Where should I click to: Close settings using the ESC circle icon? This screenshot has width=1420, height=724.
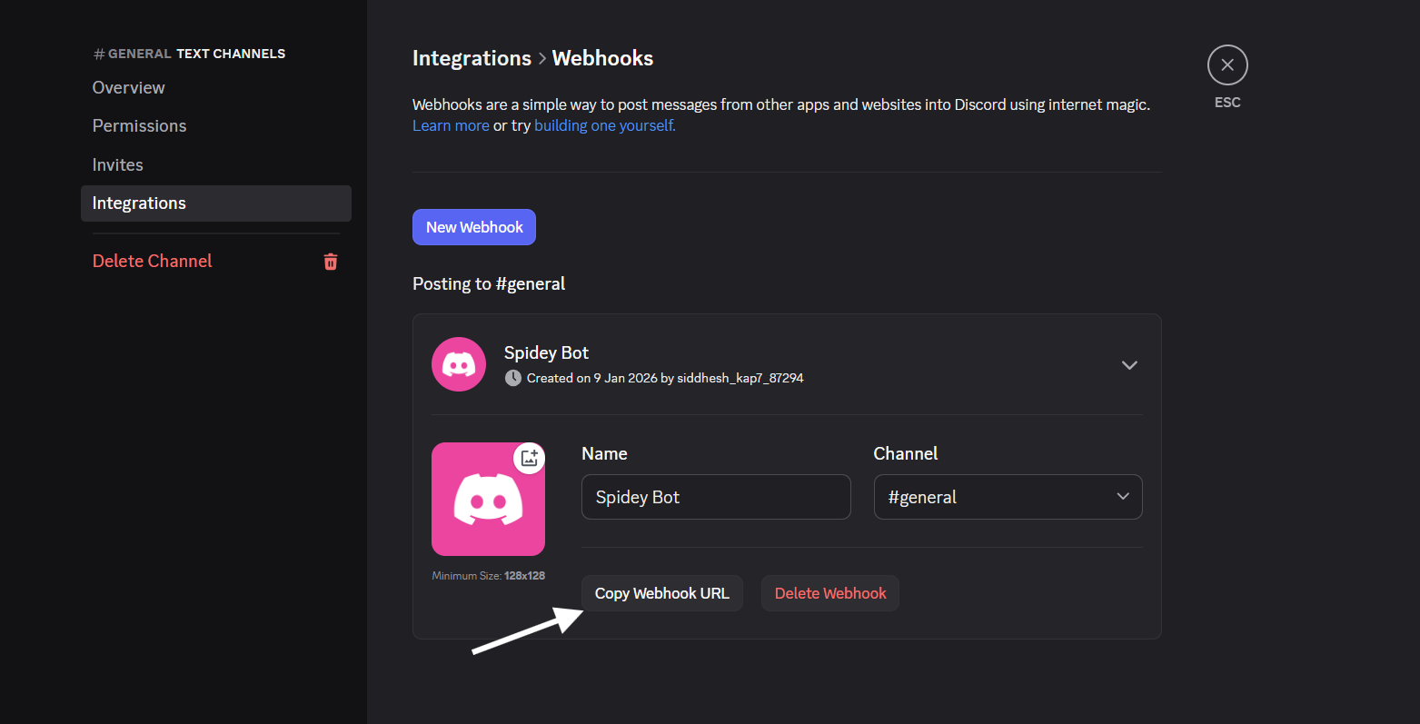[1226, 64]
